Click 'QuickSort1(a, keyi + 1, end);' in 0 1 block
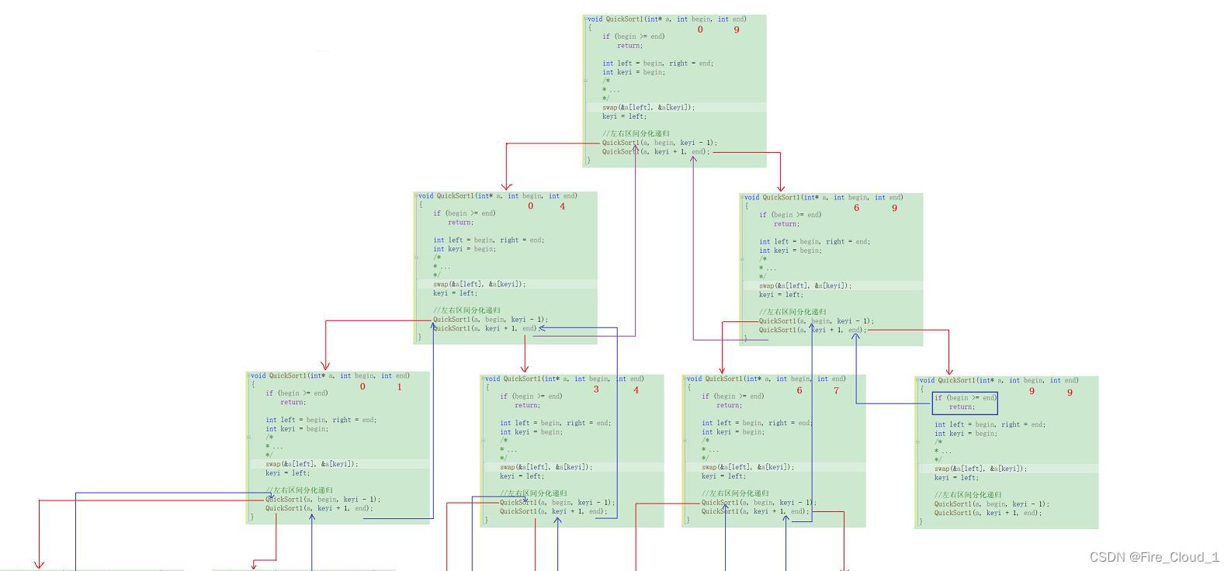This screenshot has width=1231, height=571. coord(319,509)
